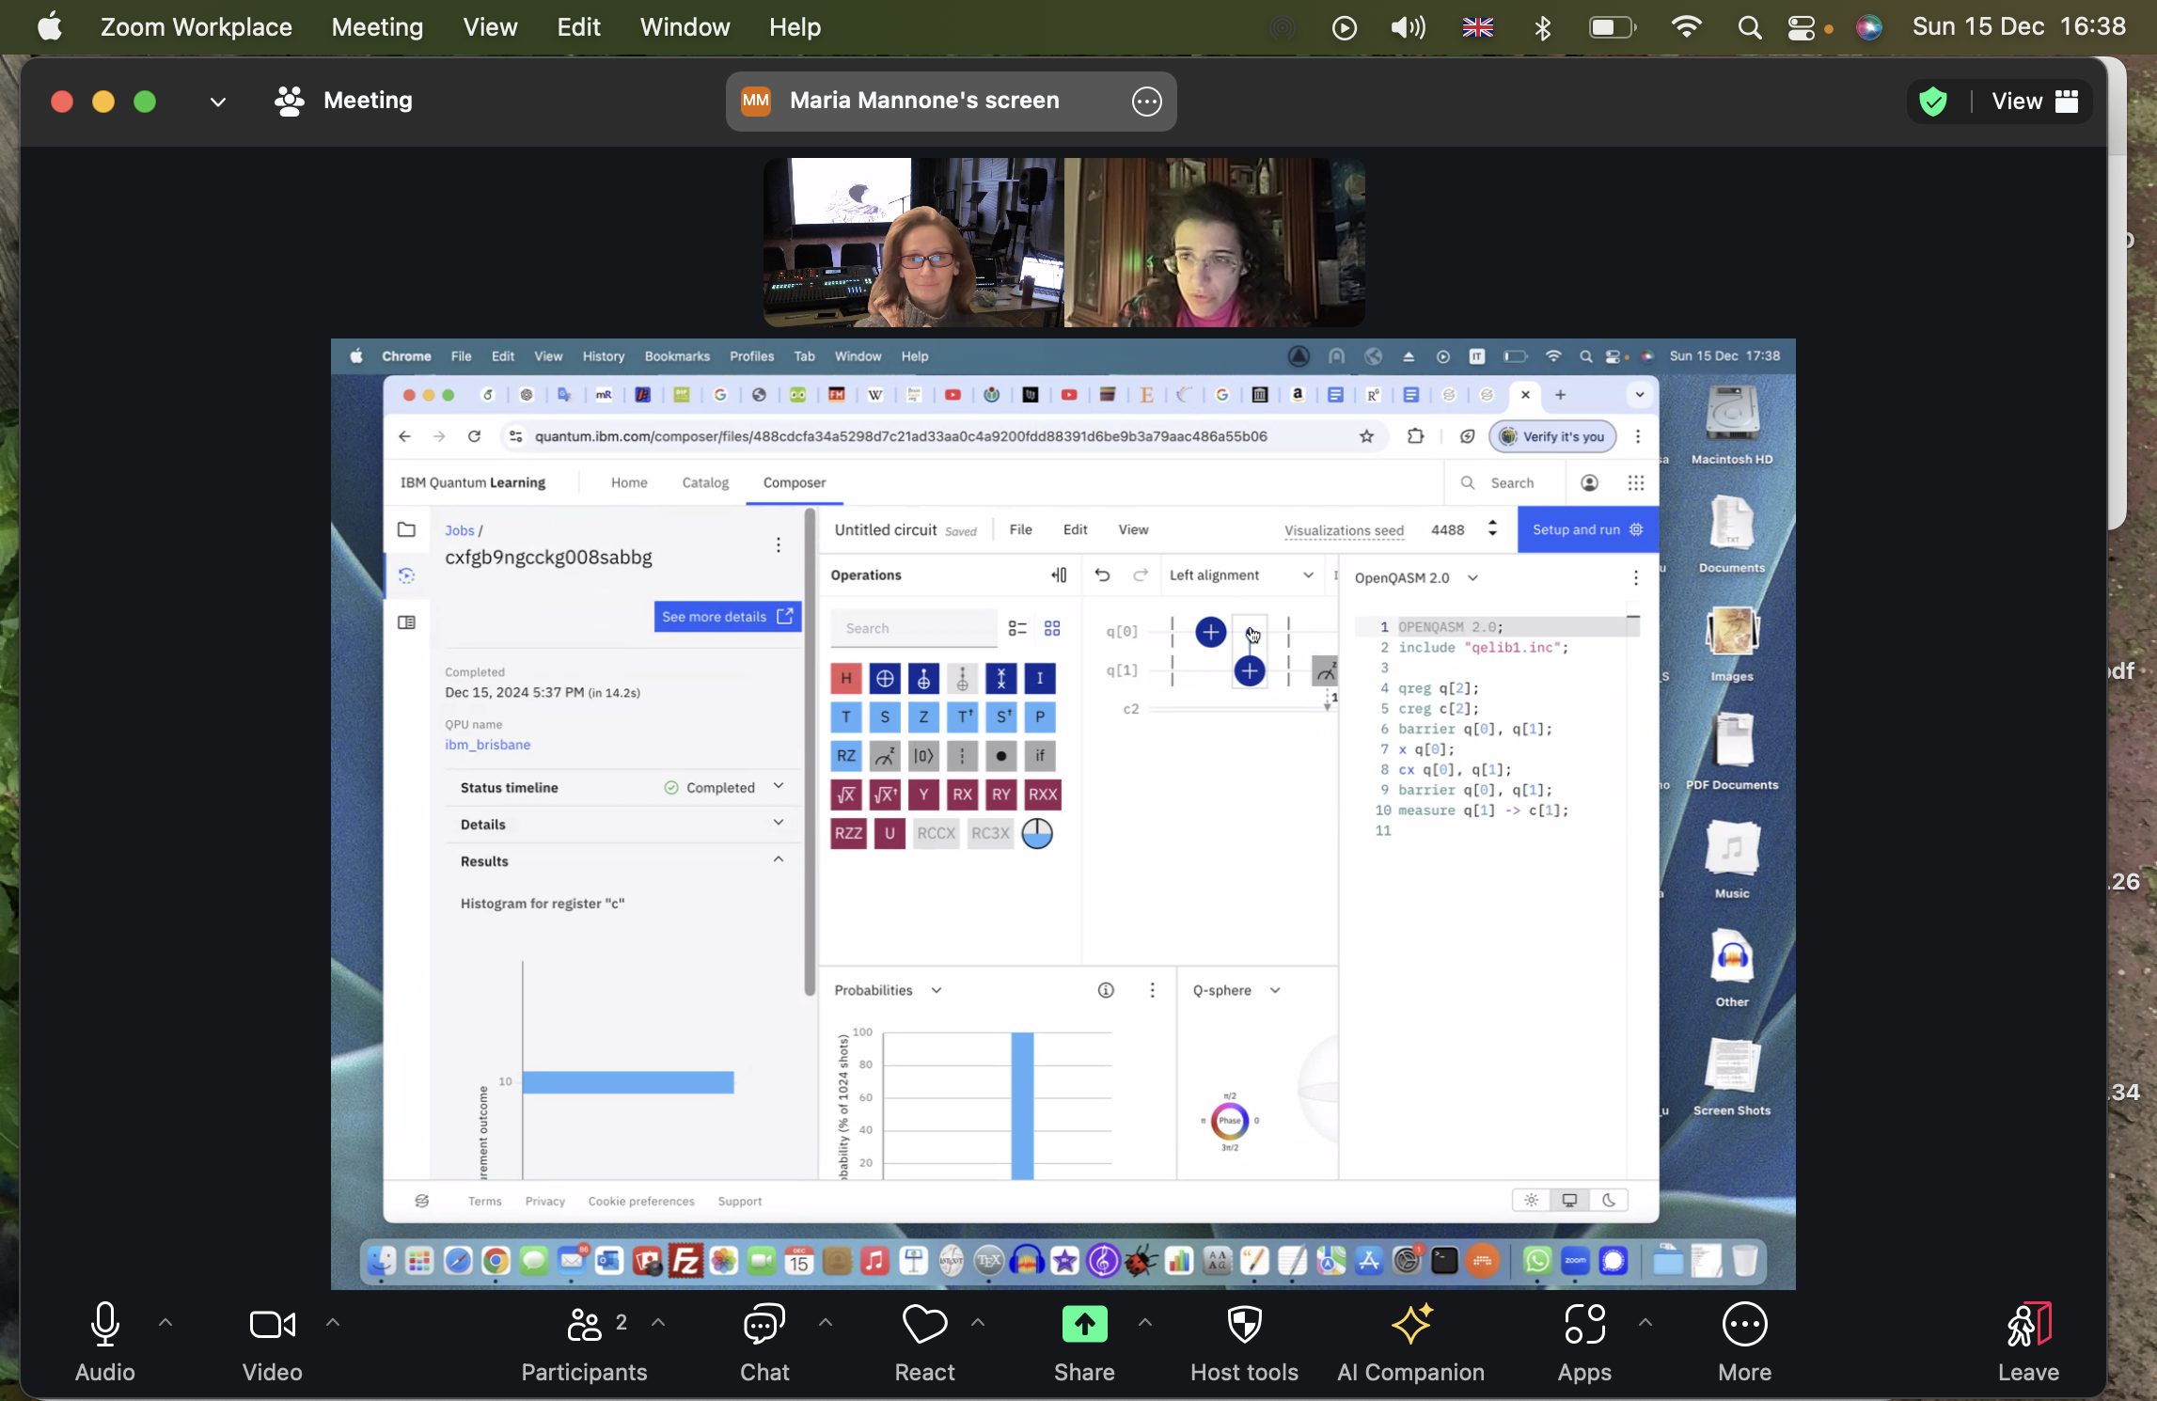Expand the caret next to Audio

coord(165,1322)
